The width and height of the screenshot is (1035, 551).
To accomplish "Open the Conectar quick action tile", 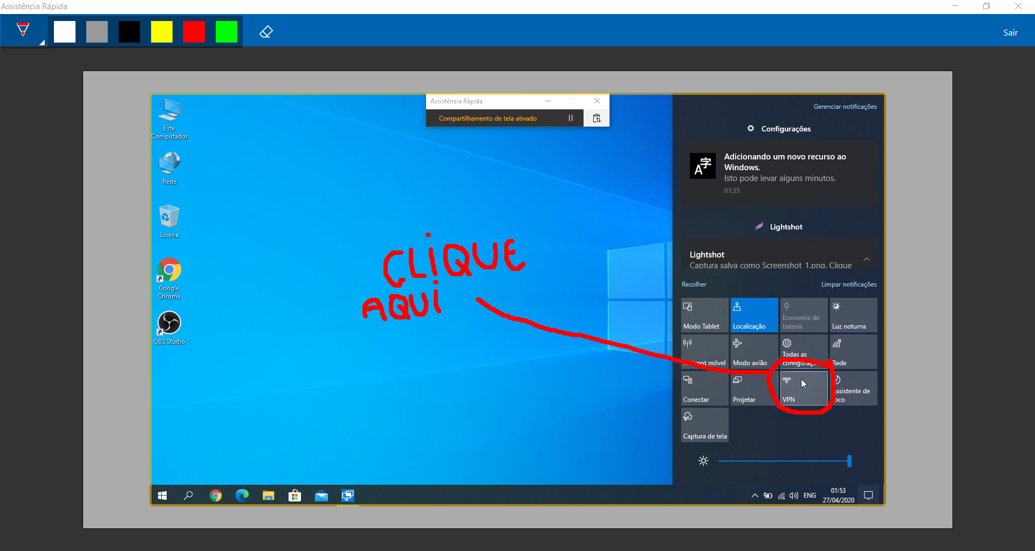I will pos(704,388).
